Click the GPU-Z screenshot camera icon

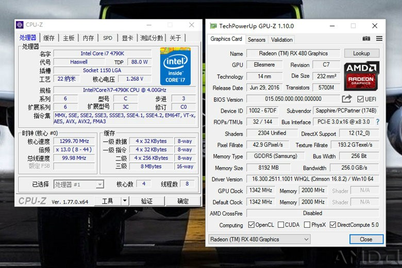[366, 39]
